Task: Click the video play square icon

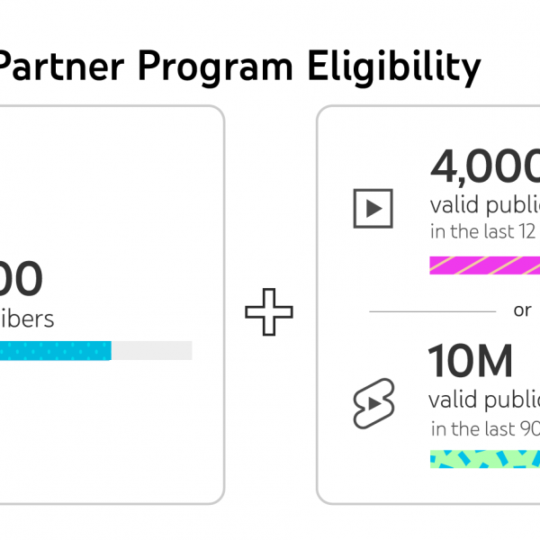Action: (x=373, y=209)
